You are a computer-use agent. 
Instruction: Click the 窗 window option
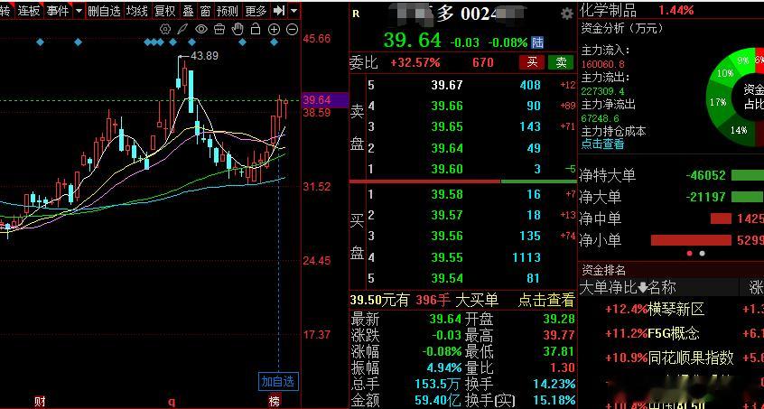point(206,10)
